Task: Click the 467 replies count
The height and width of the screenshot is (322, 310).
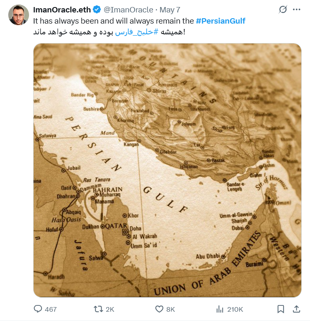Action: [x=51, y=309]
